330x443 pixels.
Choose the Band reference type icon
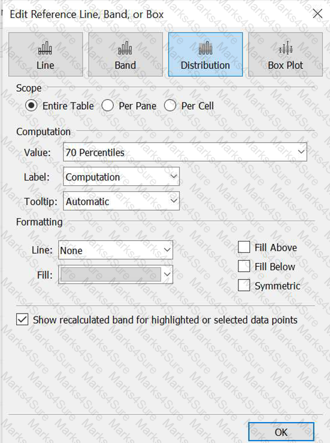(x=125, y=49)
